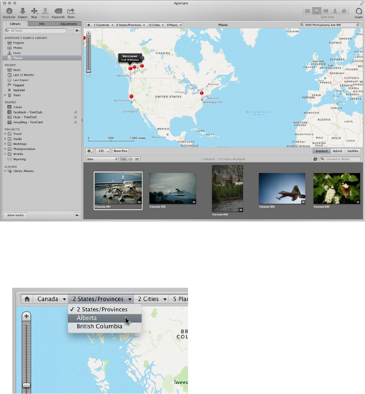
Task: Switch the map to Hybrid style
Action: click(x=337, y=151)
